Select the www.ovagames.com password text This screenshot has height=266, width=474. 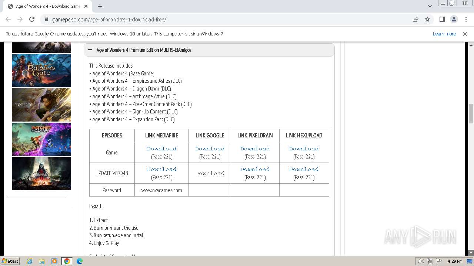[162, 190]
